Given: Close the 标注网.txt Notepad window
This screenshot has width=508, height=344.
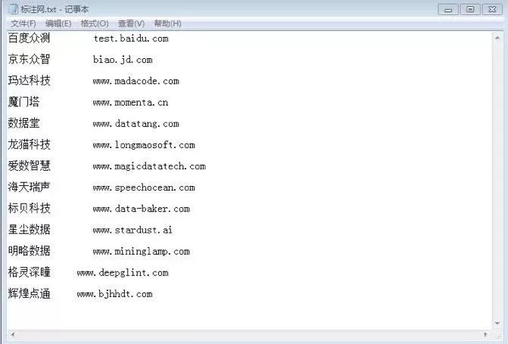Looking at the screenshot, I should (x=492, y=9).
